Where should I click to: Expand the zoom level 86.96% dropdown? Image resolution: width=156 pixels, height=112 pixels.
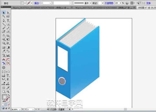coord(20,109)
